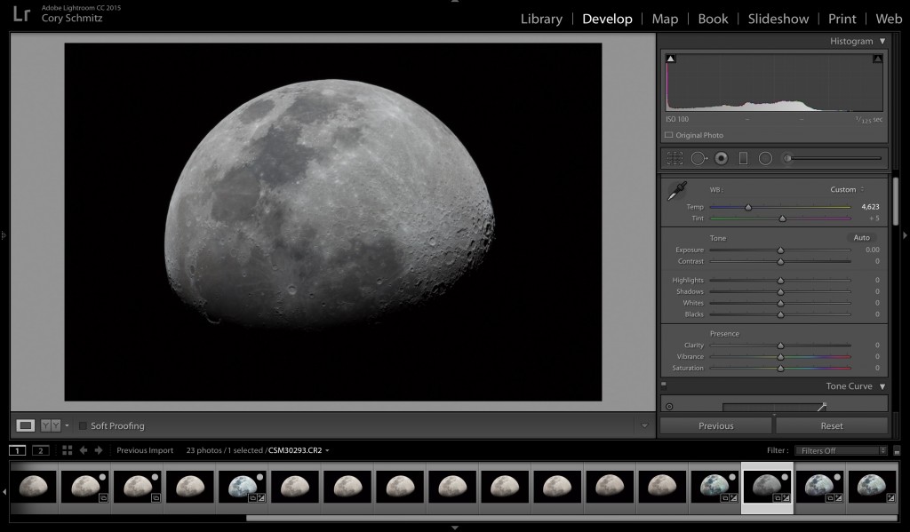Select the Graduated Filter tool
This screenshot has width=910, height=532.
743,158
